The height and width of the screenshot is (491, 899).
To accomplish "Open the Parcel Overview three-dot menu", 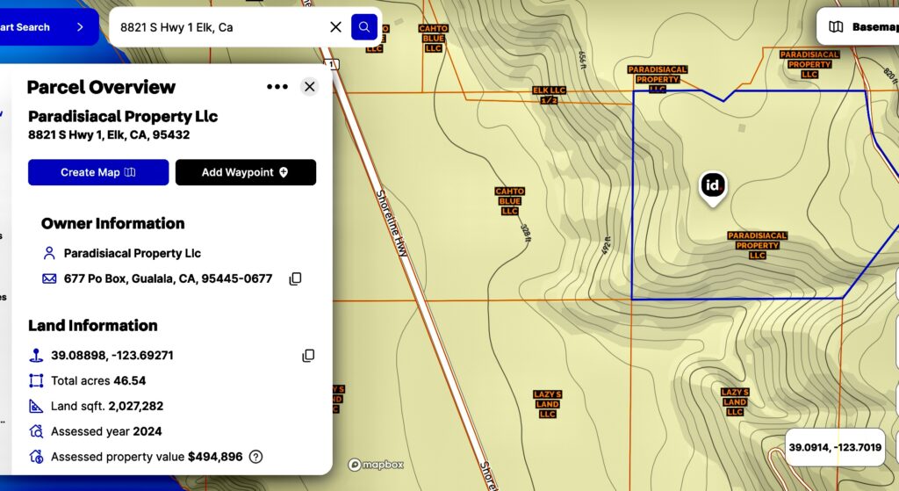I will pyautogui.click(x=277, y=87).
